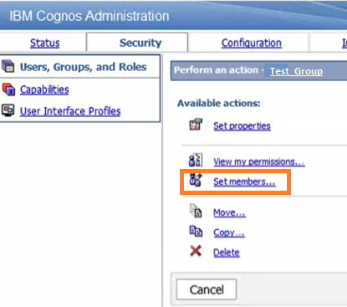Viewport: 347px width, 307px height.
Task: Click the Set properties icon
Action: click(196, 125)
